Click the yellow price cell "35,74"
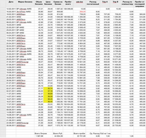Image resolution: width=146 pixels, height=138 pixels. click(x=48, y=88)
